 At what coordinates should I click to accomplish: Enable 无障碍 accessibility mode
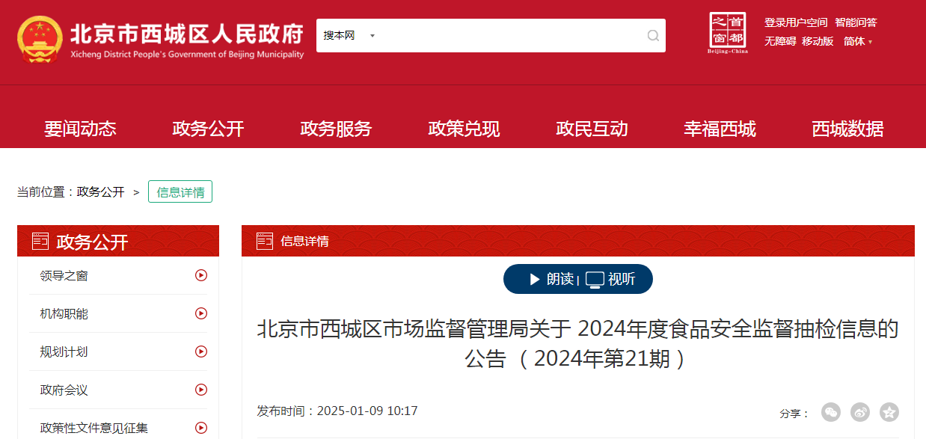click(x=780, y=41)
